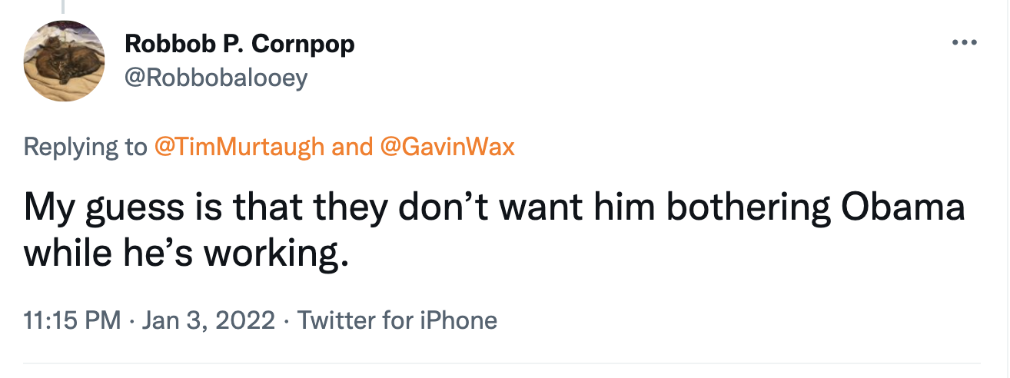Screen dimensions: 1010x378
Task: Click the tweet's second line "while he's working."
Action: coord(181,254)
